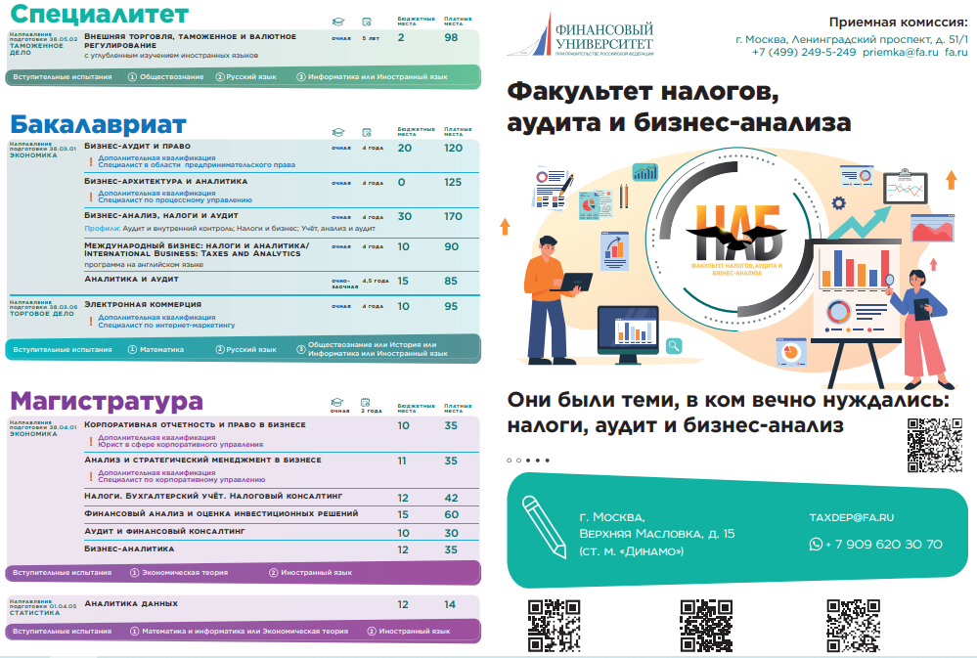Click the 98 paid places number
The width and height of the screenshot is (977, 658).
coord(451,38)
